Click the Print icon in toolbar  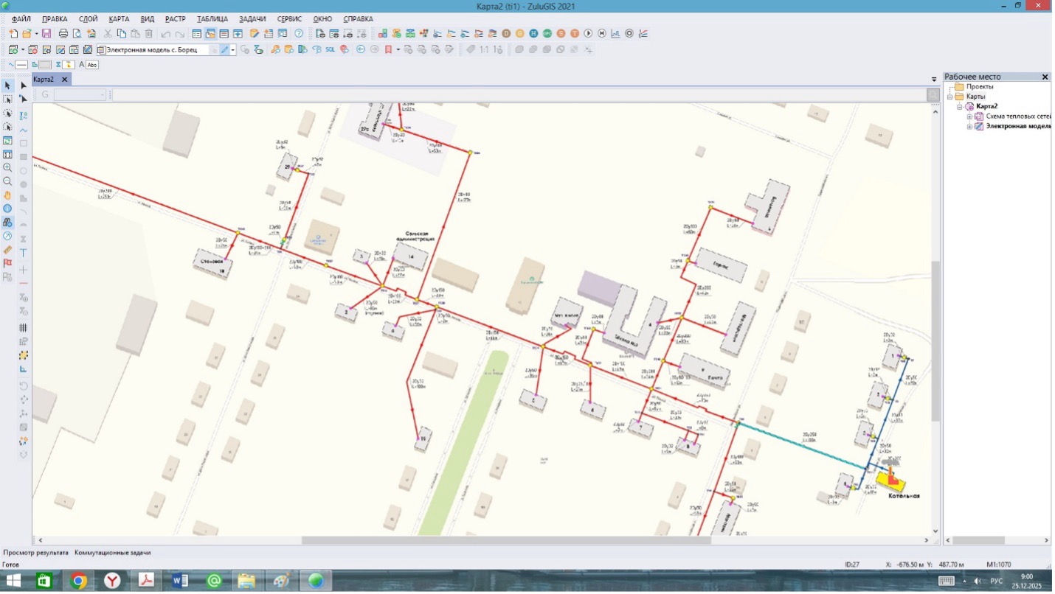coord(63,34)
